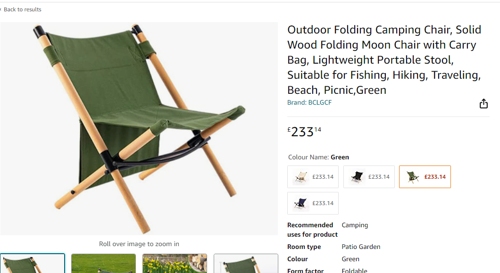Image resolution: width=500 pixels, height=273 pixels.
Task: Click the Foldable form factor value
Action: [x=354, y=271]
